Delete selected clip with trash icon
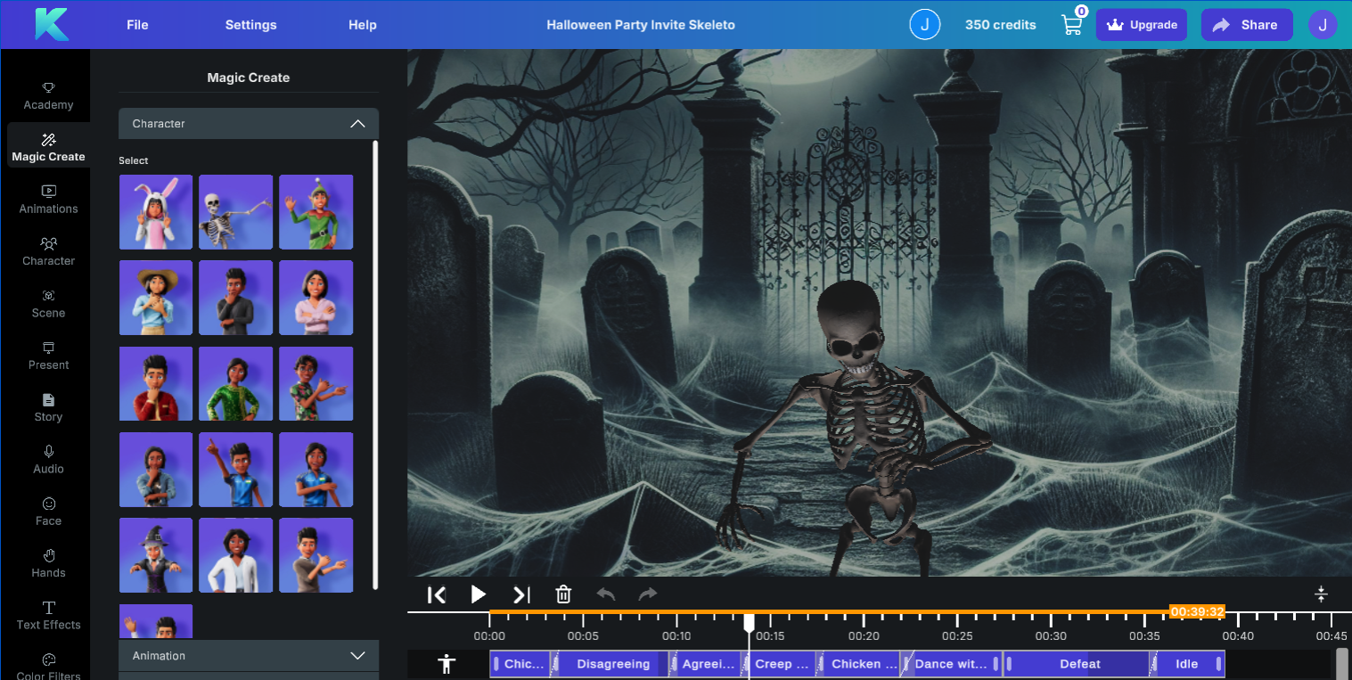This screenshot has width=1352, height=680. tap(563, 594)
